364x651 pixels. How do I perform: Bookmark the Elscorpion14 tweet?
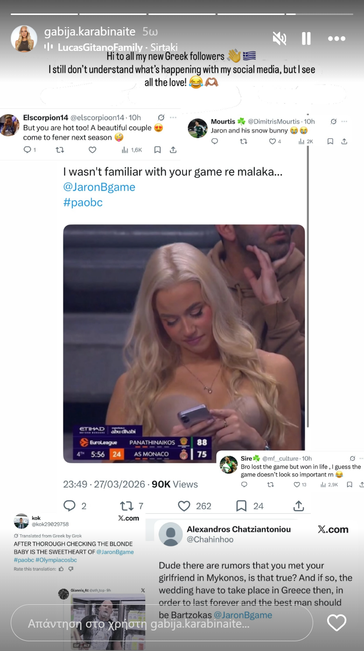[158, 150]
